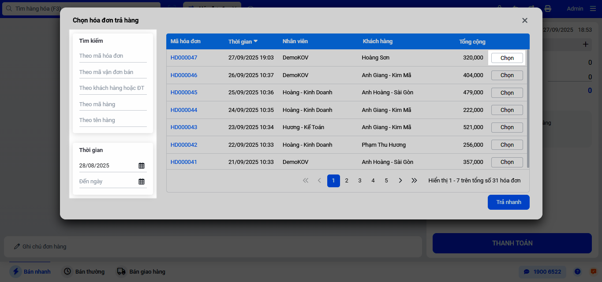Open invoice link HD000043
602x282 pixels.
[x=184, y=127]
